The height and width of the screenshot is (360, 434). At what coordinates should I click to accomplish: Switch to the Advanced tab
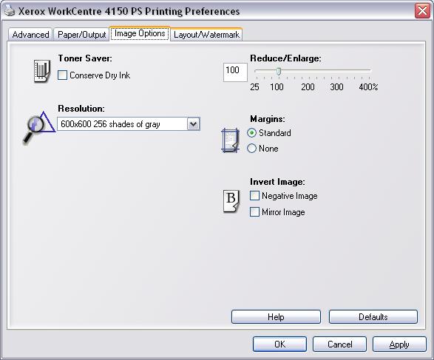(30, 35)
